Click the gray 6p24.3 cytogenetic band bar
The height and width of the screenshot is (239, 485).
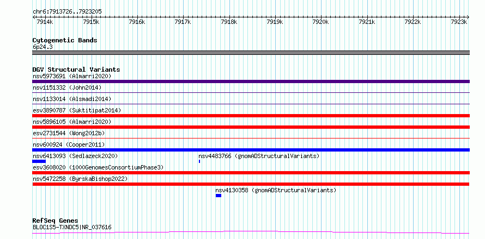point(251,53)
